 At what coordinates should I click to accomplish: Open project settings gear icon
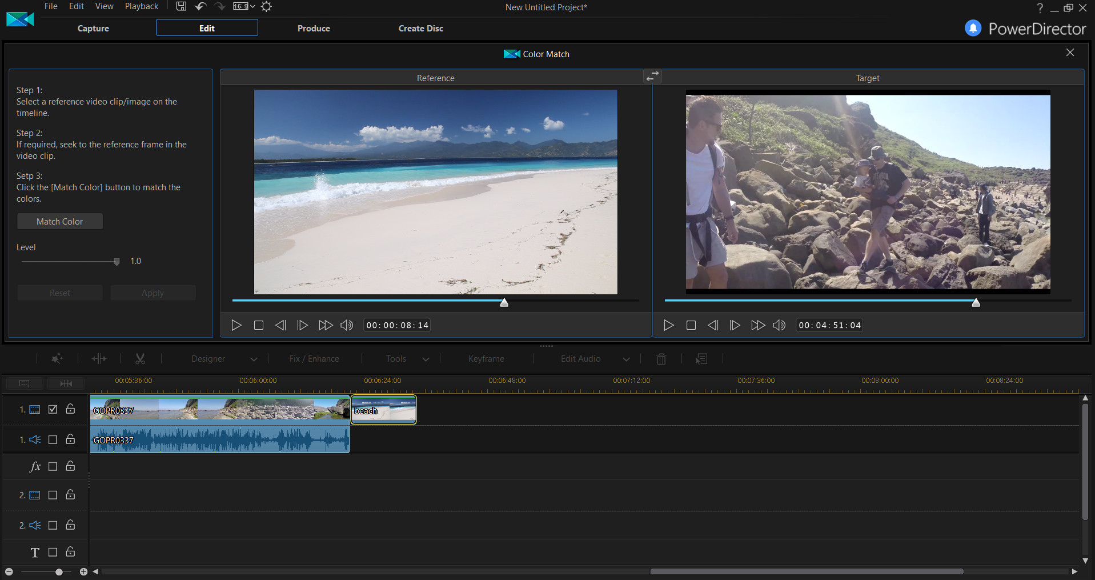tap(266, 7)
